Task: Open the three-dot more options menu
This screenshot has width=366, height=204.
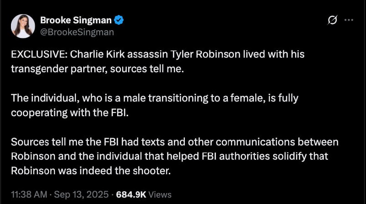Action: (x=349, y=20)
